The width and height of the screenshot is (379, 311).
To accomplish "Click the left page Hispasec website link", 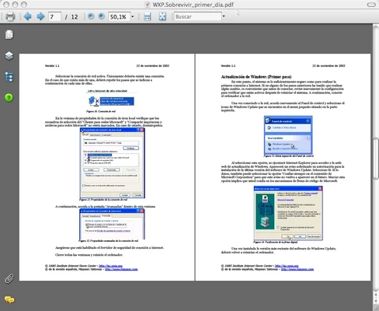I will pos(121,269).
